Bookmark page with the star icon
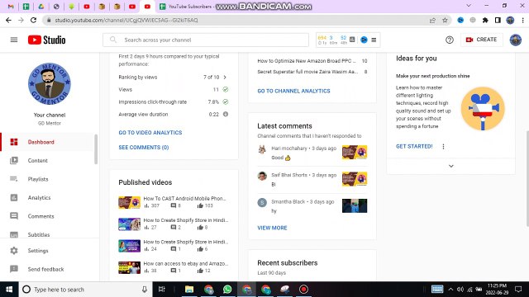529x297 pixels. point(445,20)
